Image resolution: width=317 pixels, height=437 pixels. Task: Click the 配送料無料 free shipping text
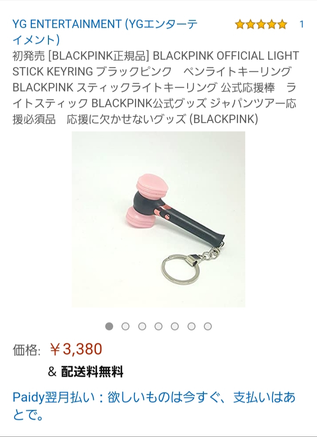point(92,371)
